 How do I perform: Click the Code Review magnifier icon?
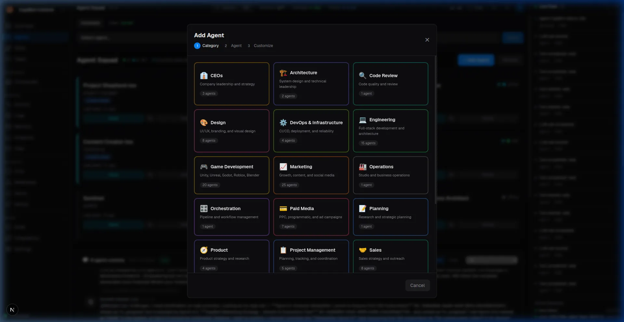click(362, 76)
